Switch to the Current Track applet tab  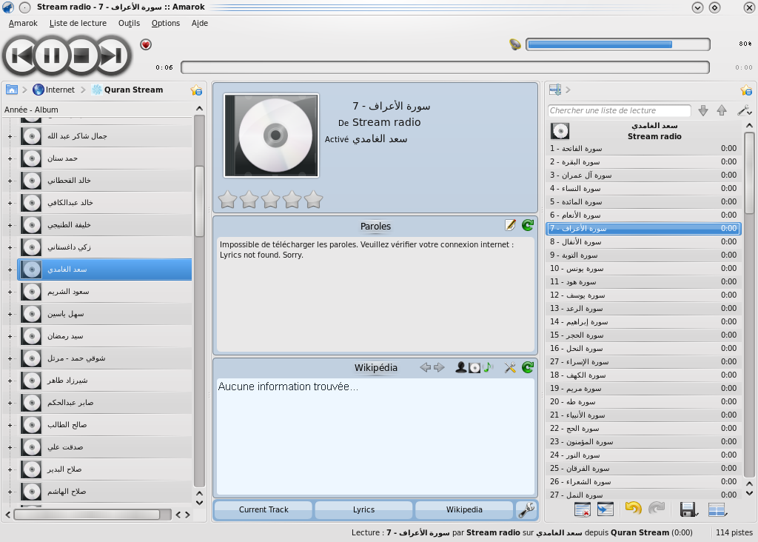point(264,509)
